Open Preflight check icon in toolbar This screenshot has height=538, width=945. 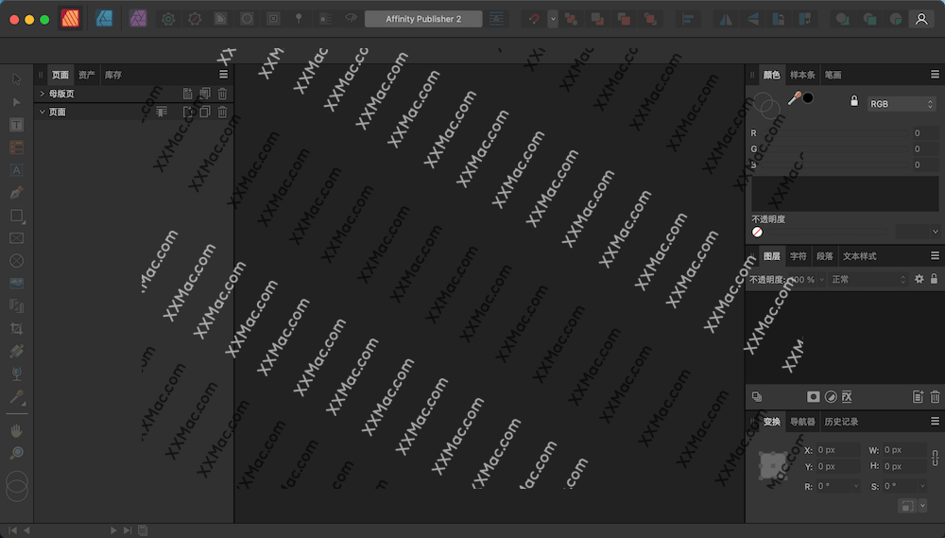pos(194,19)
